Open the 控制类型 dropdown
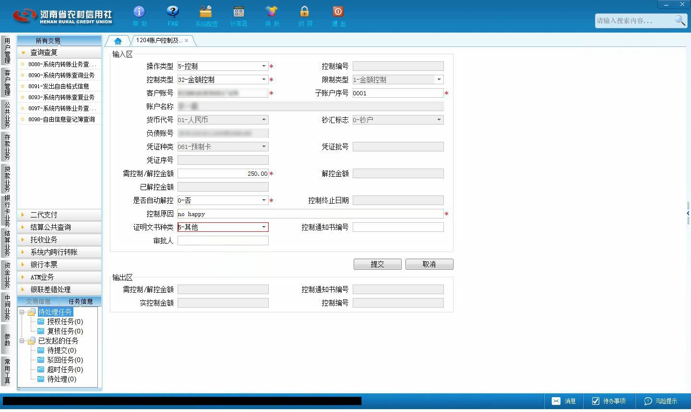The width and height of the screenshot is (691, 412). pyautogui.click(x=263, y=80)
